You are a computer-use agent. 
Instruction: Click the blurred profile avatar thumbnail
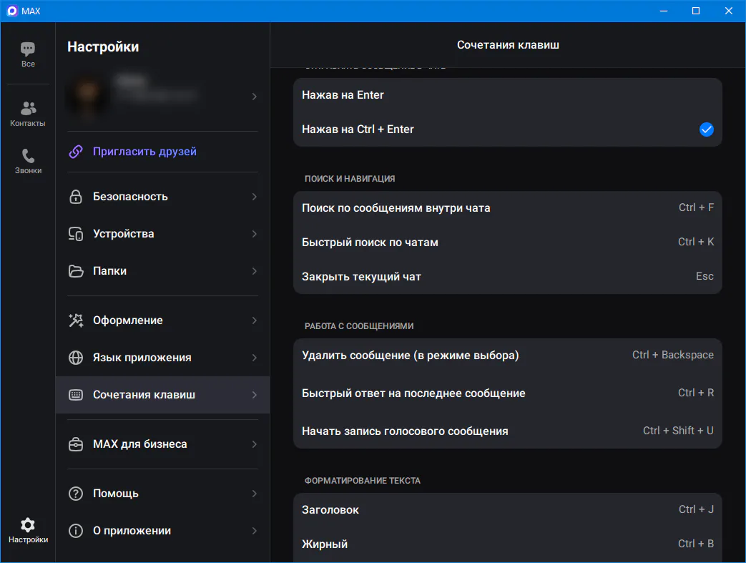[87, 95]
